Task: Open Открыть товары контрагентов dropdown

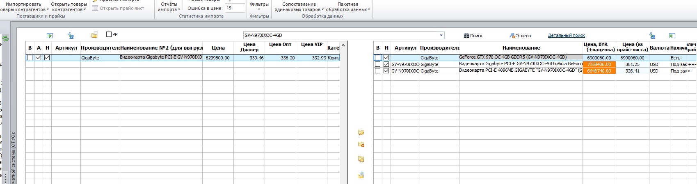Action: [69, 7]
